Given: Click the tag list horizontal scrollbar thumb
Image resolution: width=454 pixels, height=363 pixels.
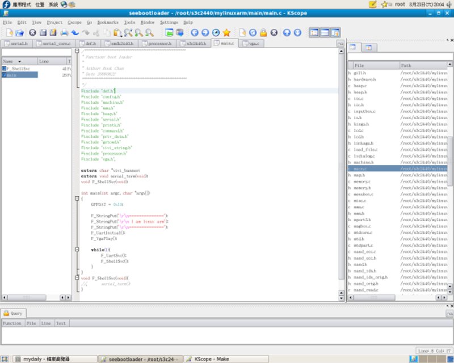Looking at the screenshot, I should [27, 297].
